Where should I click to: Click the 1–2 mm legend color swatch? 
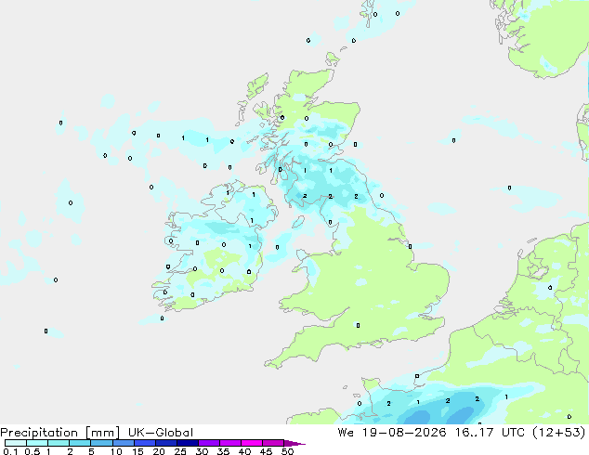(x=59, y=443)
